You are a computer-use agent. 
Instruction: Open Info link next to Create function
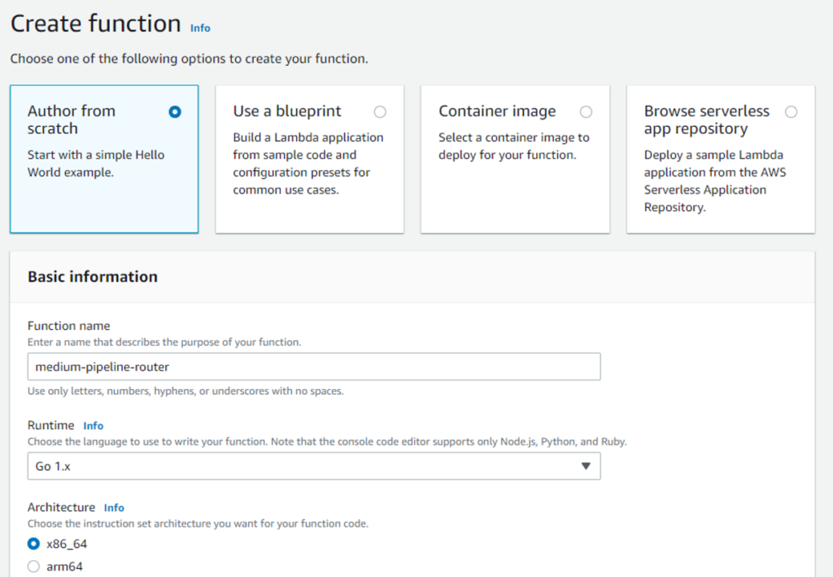pyautogui.click(x=200, y=28)
